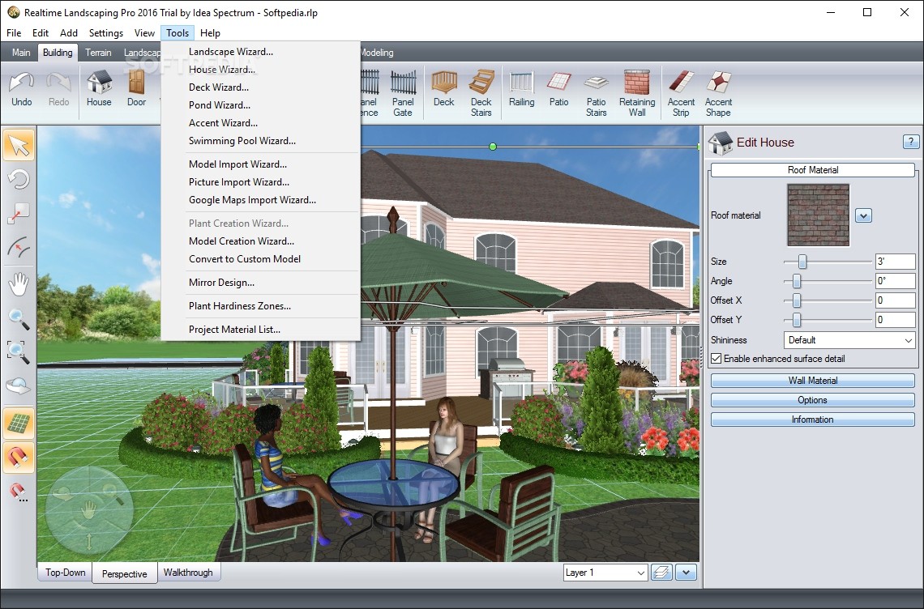
Task: Activate the arrow selection tool
Action: pos(19,146)
